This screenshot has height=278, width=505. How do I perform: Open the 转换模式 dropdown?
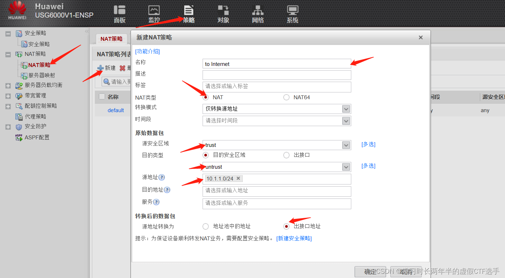346,109
